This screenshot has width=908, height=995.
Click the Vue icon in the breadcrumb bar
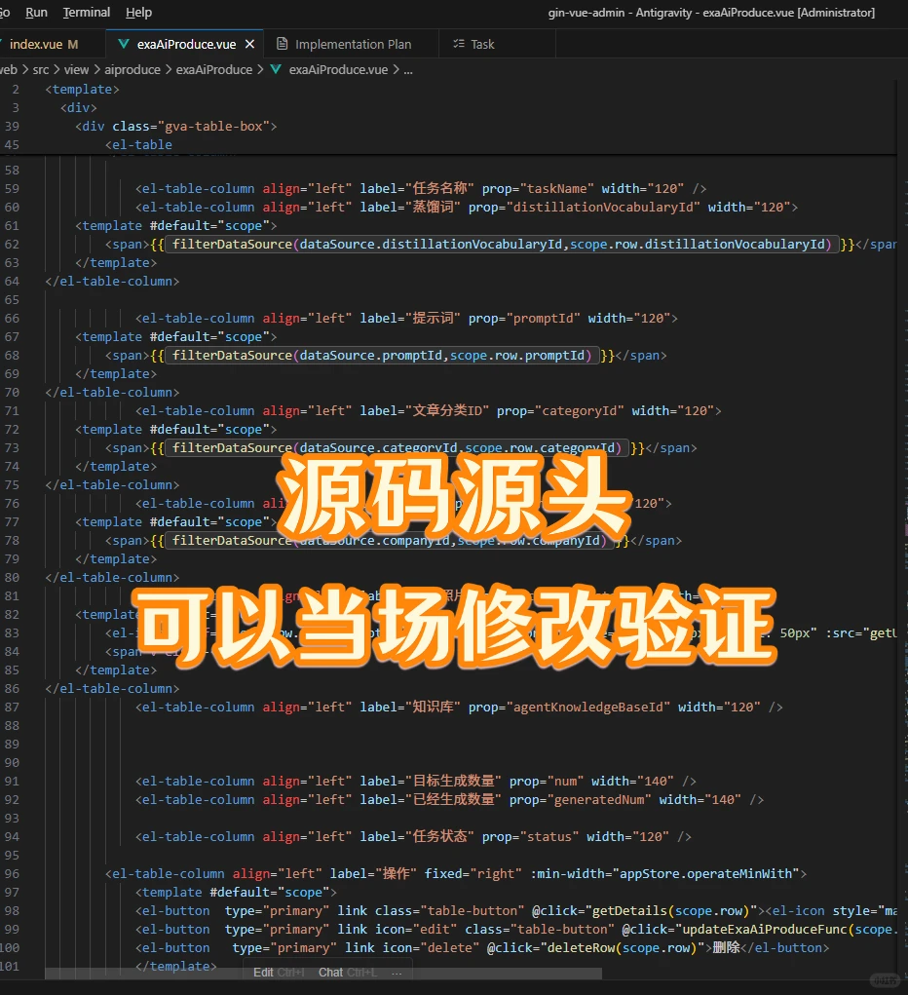(276, 69)
